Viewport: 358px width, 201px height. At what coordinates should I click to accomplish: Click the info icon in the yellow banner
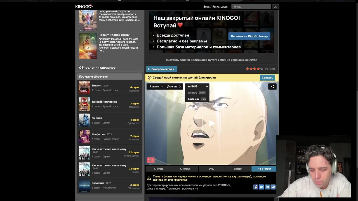(150, 78)
